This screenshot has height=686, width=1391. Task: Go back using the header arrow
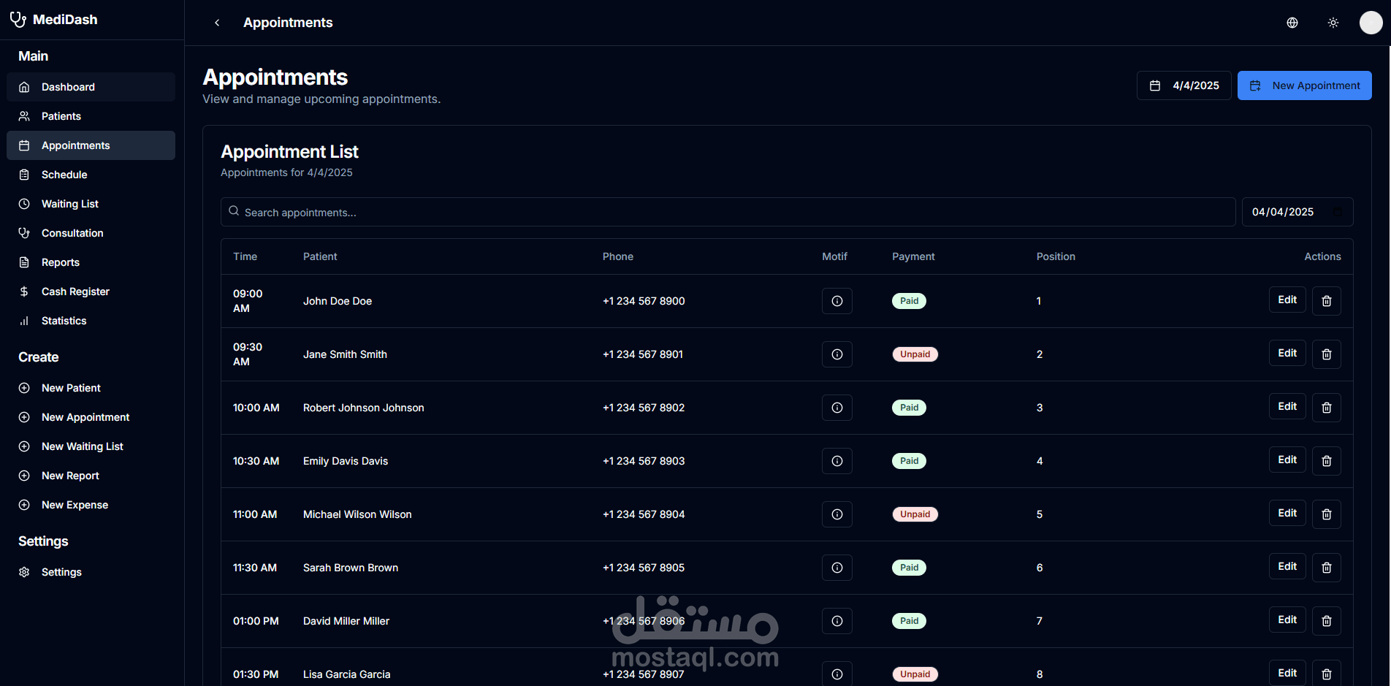[x=217, y=23]
